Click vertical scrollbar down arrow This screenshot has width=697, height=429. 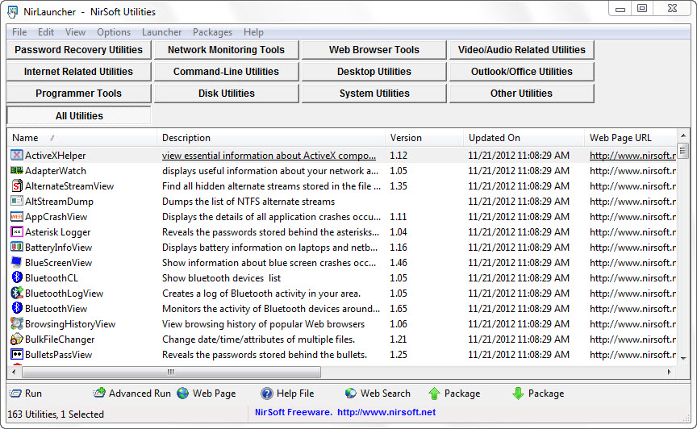pos(683,357)
